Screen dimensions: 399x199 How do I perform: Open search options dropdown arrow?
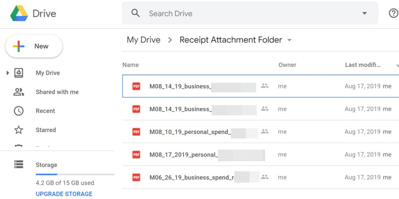(364, 13)
